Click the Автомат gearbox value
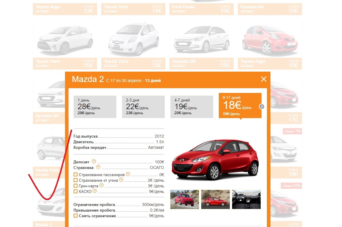Screen dimensions: 342x227 (x=156, y=148)
